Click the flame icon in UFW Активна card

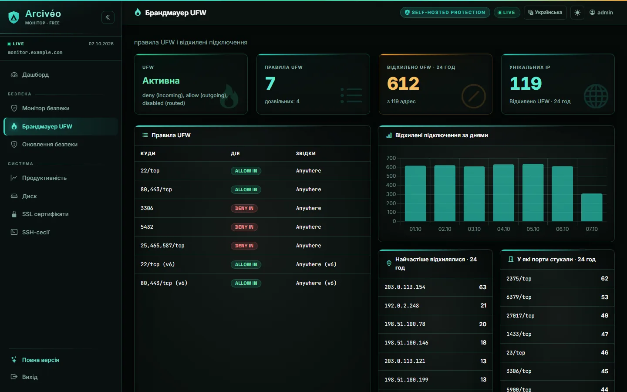229,96
